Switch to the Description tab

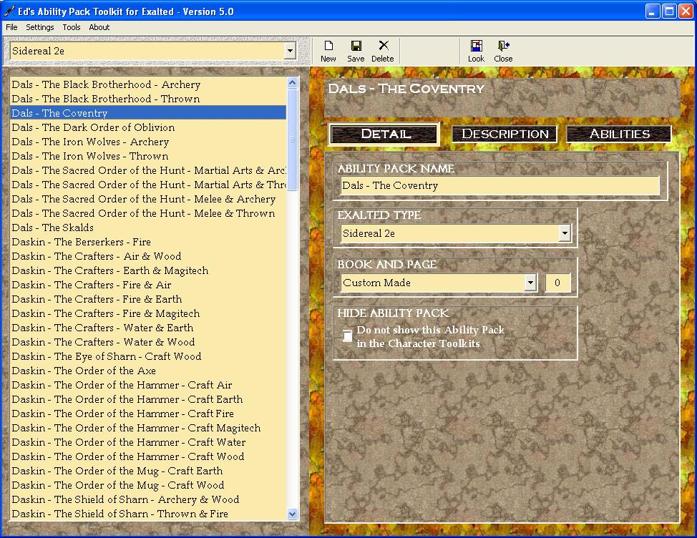[505, 134]
